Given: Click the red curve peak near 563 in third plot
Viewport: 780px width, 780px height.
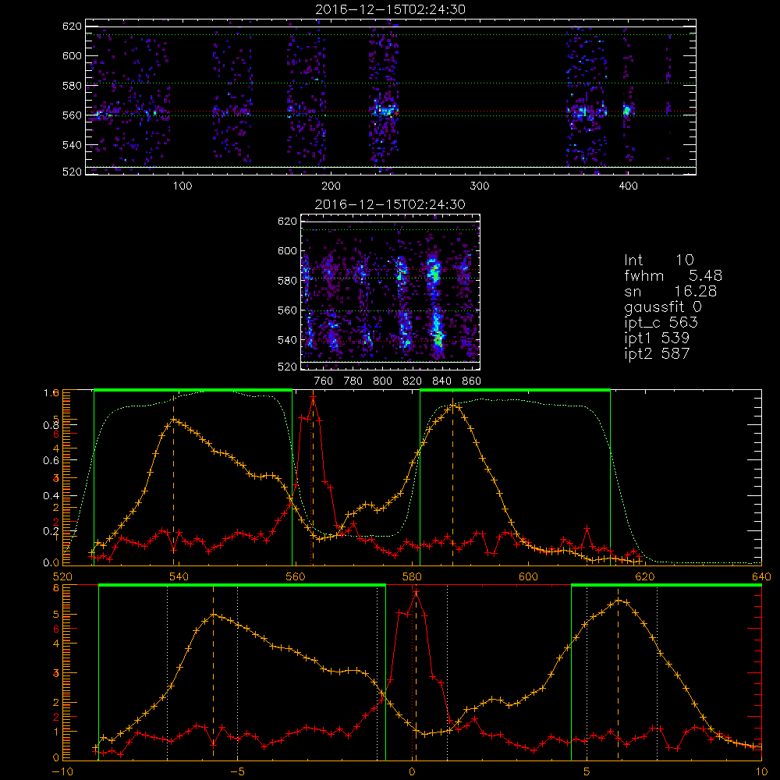Looking at the screenshot, I should [313, 398].
